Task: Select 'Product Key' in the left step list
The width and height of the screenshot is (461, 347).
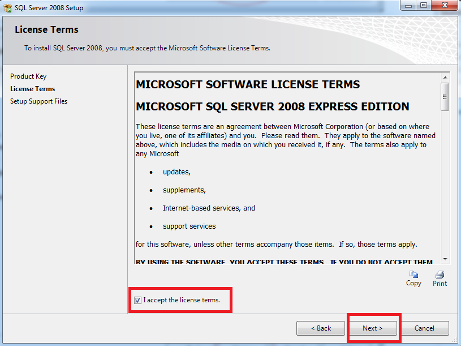Action: pyautogui.click(x=28, y=76)
